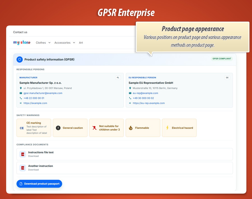Click the manufacturer email envelope icon

[21, 93]
